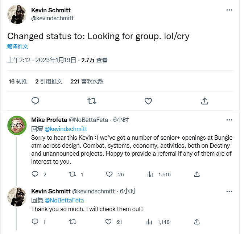Image resolution: width=244 pixels, height=234 pixels.
Task: Like Mike Profeta's reply with 26 likes
Action: [x=109, y=175]
